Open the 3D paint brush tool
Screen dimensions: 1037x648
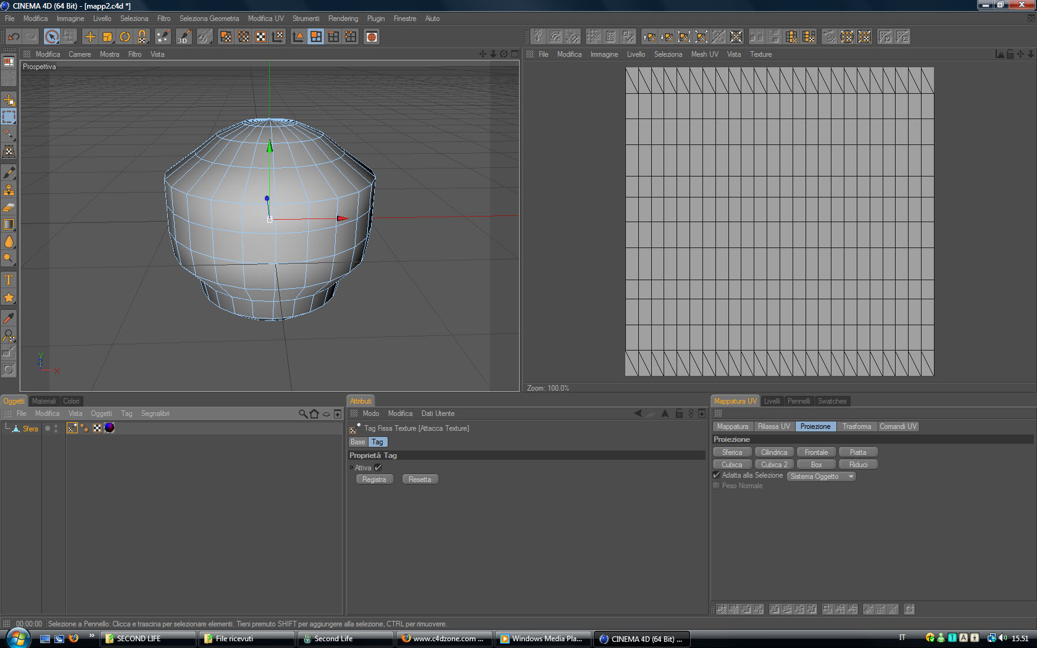click(x=184, y=37)
